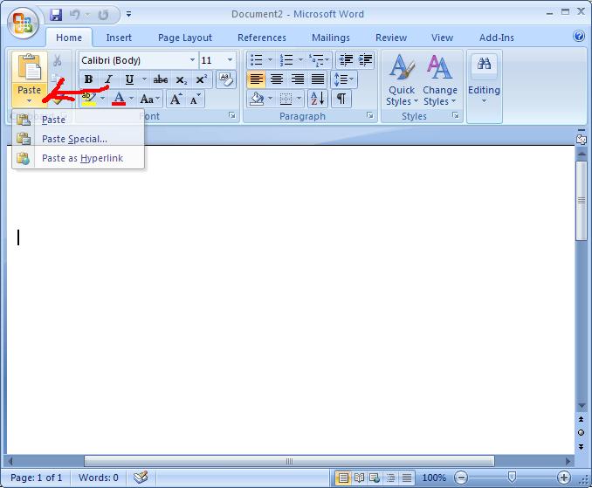The height and width of the screenshot is (488, 592).
Task: Click the Change Styles button
Action: tap(440, 79)
